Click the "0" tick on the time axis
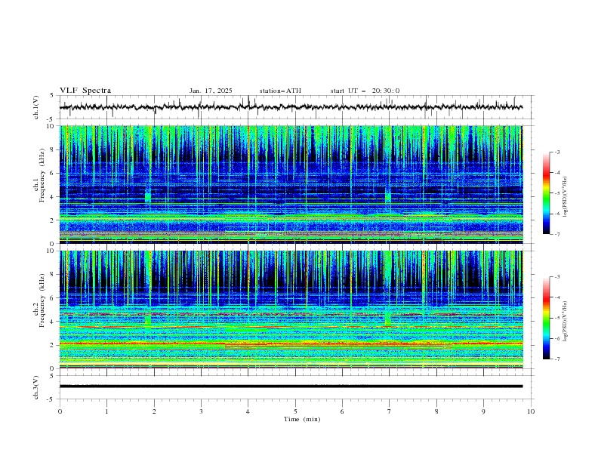Screen dimensions: 598x462 60,411
